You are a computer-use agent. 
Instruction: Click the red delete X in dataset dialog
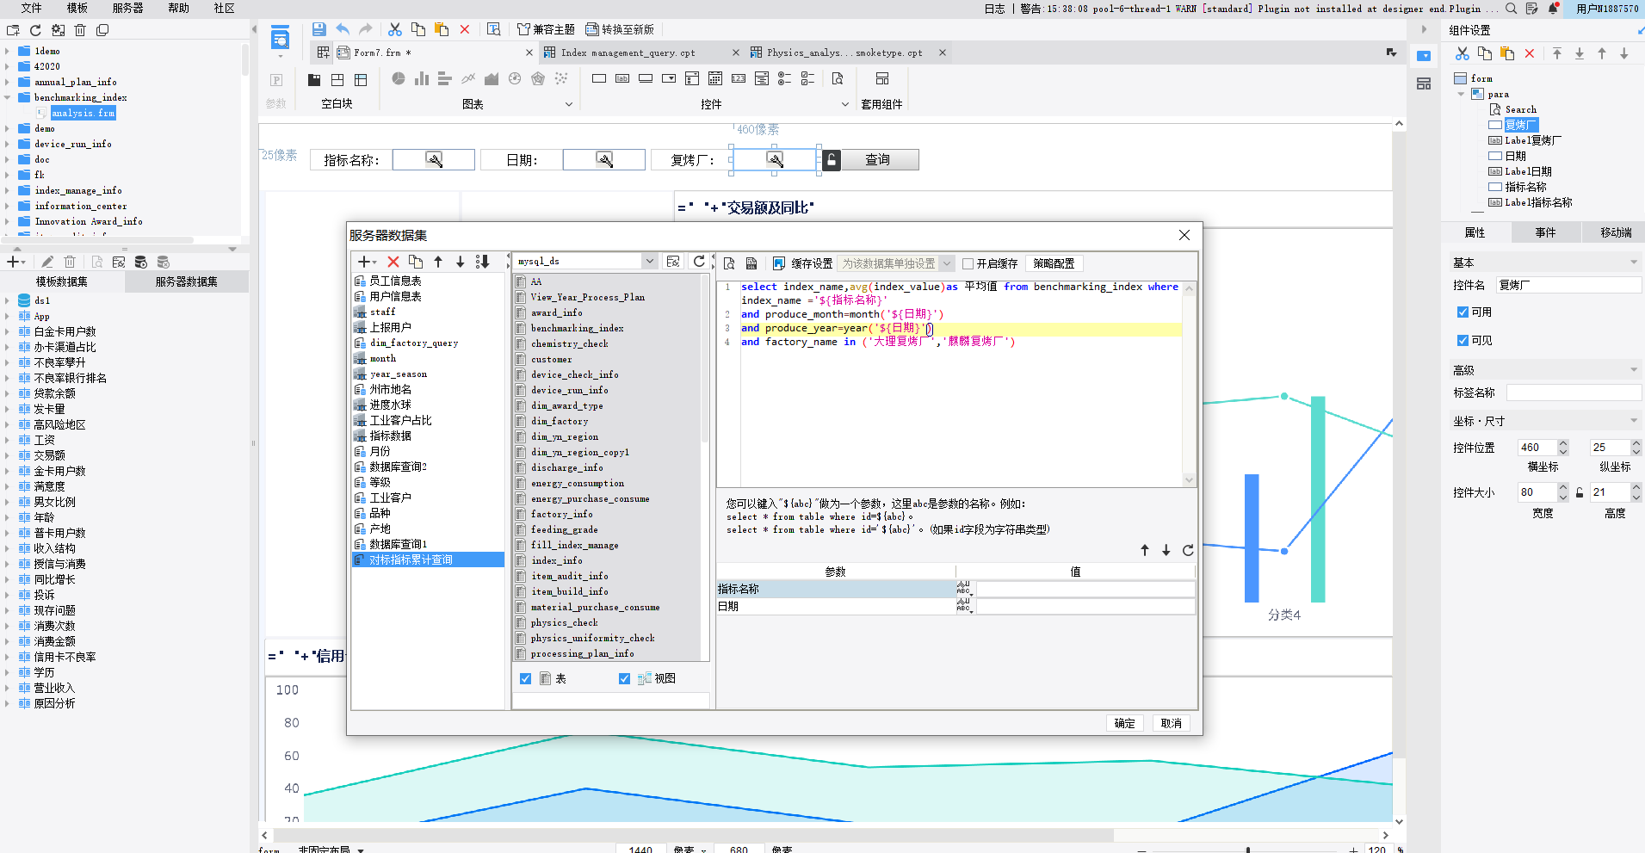[x=393, y=262]
